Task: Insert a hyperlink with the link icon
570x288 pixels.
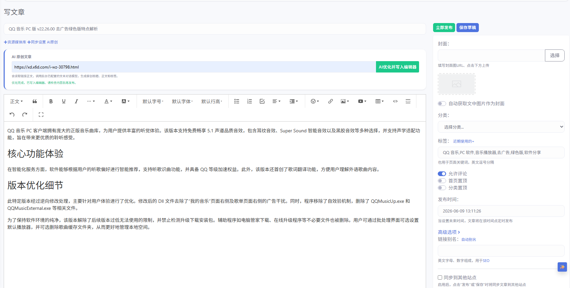Action: click(331, 101)
